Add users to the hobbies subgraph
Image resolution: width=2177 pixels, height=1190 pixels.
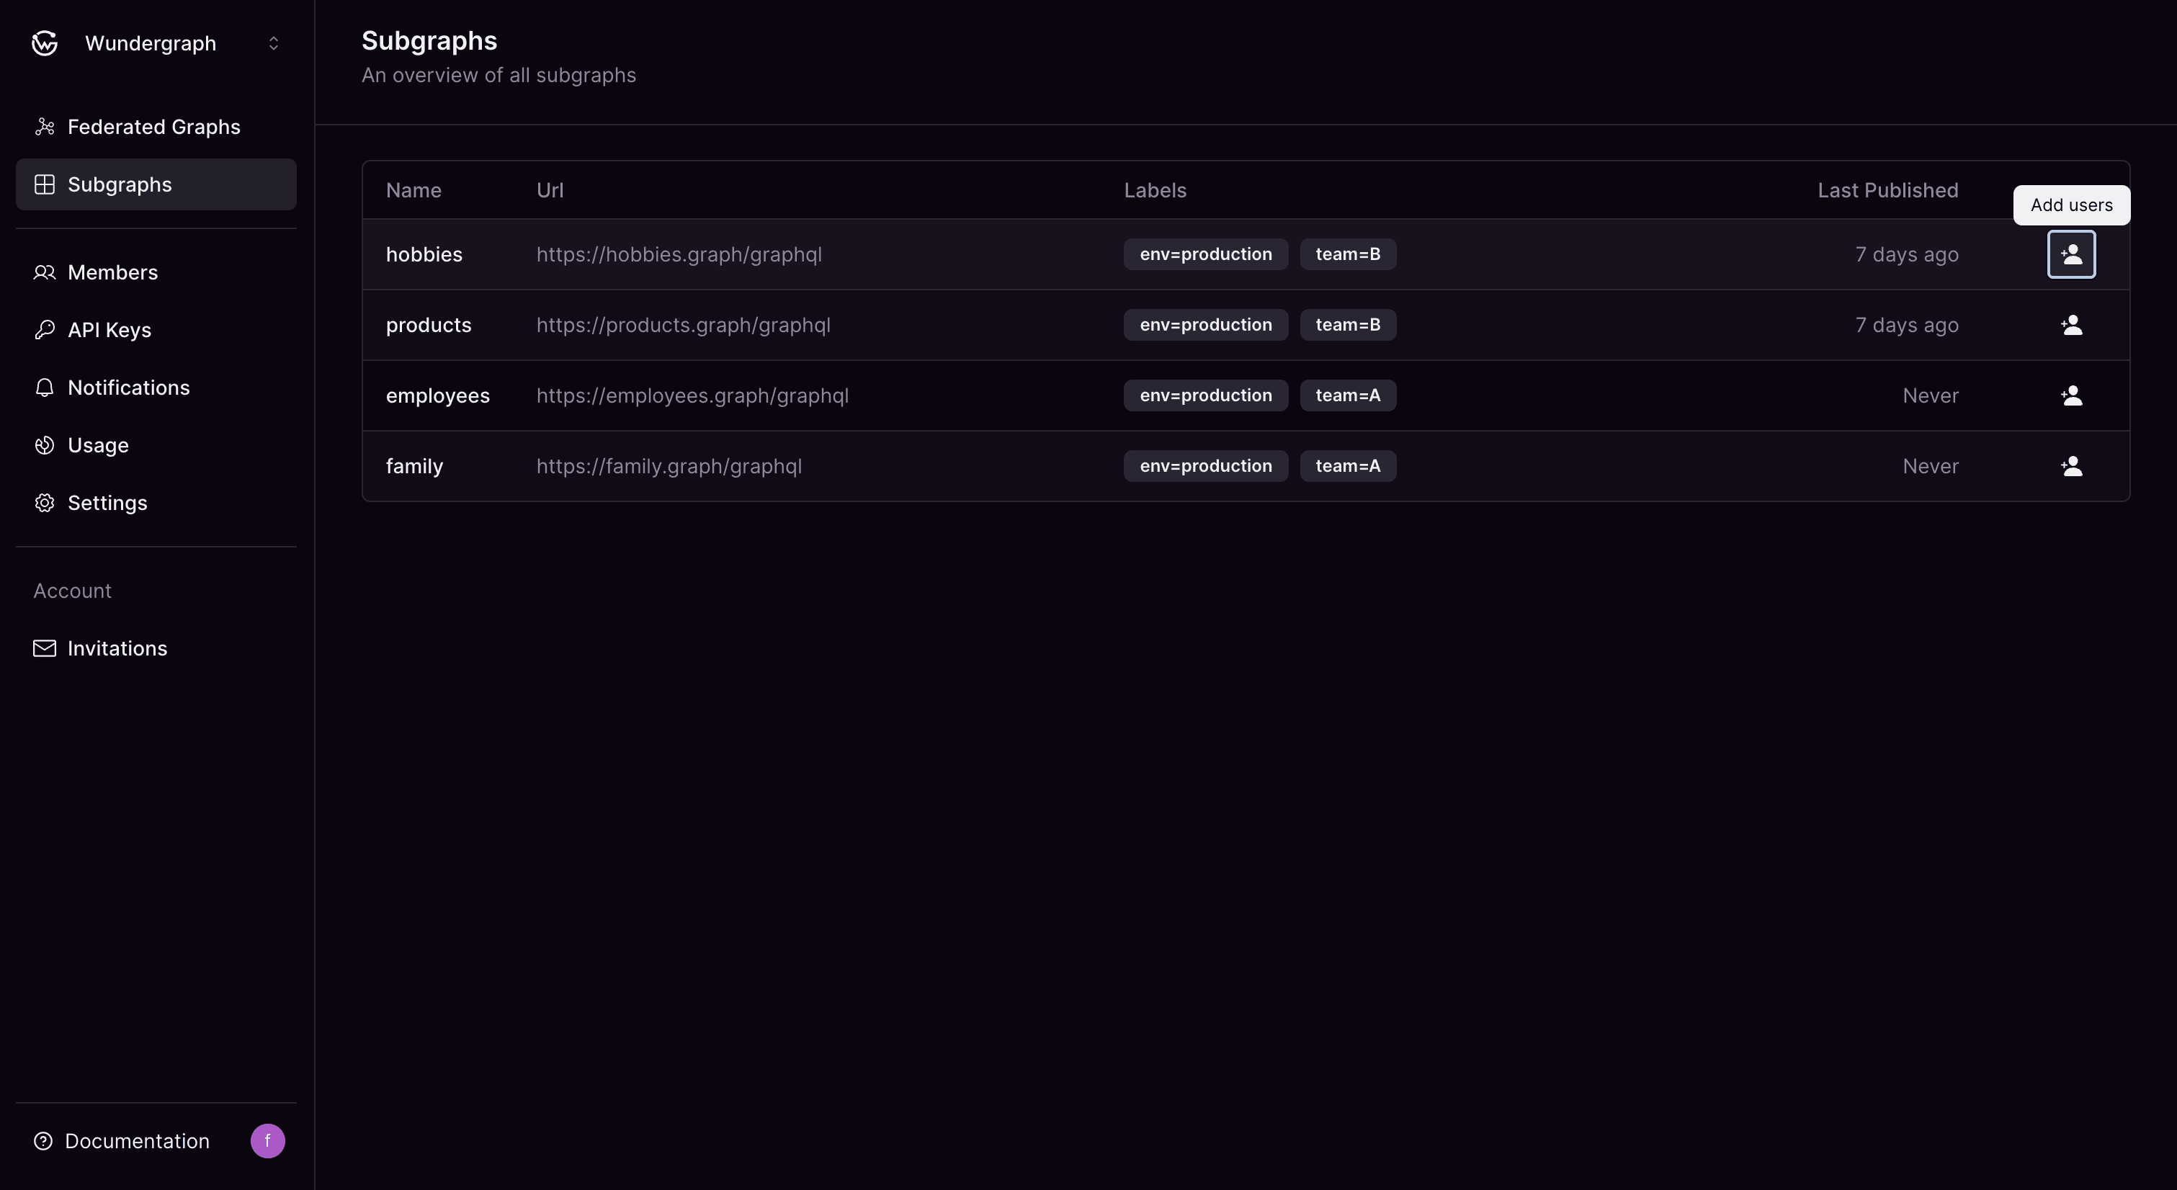(x=2071, y=254)
